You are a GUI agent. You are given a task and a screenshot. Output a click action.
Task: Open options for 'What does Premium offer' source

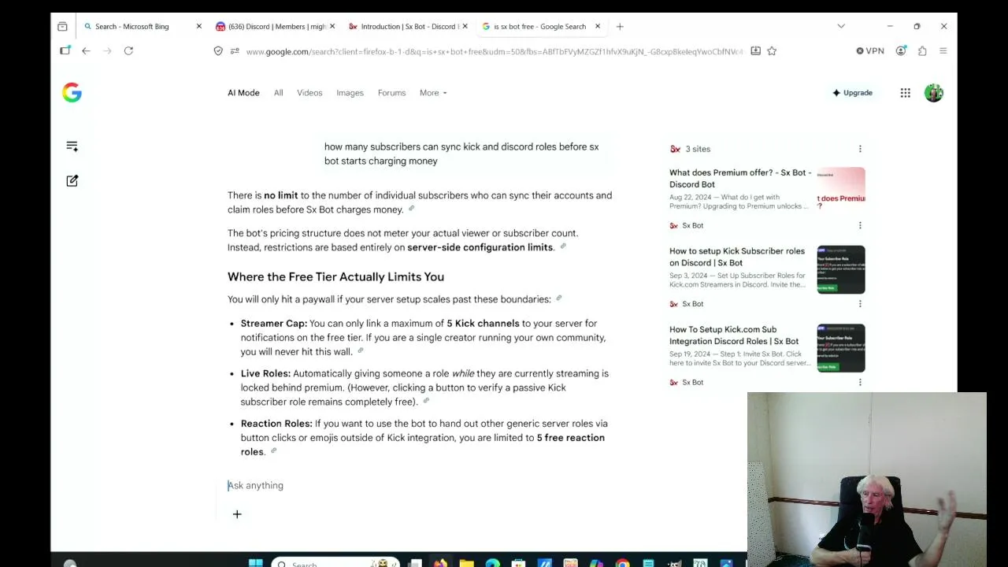[x=860, y=225]
